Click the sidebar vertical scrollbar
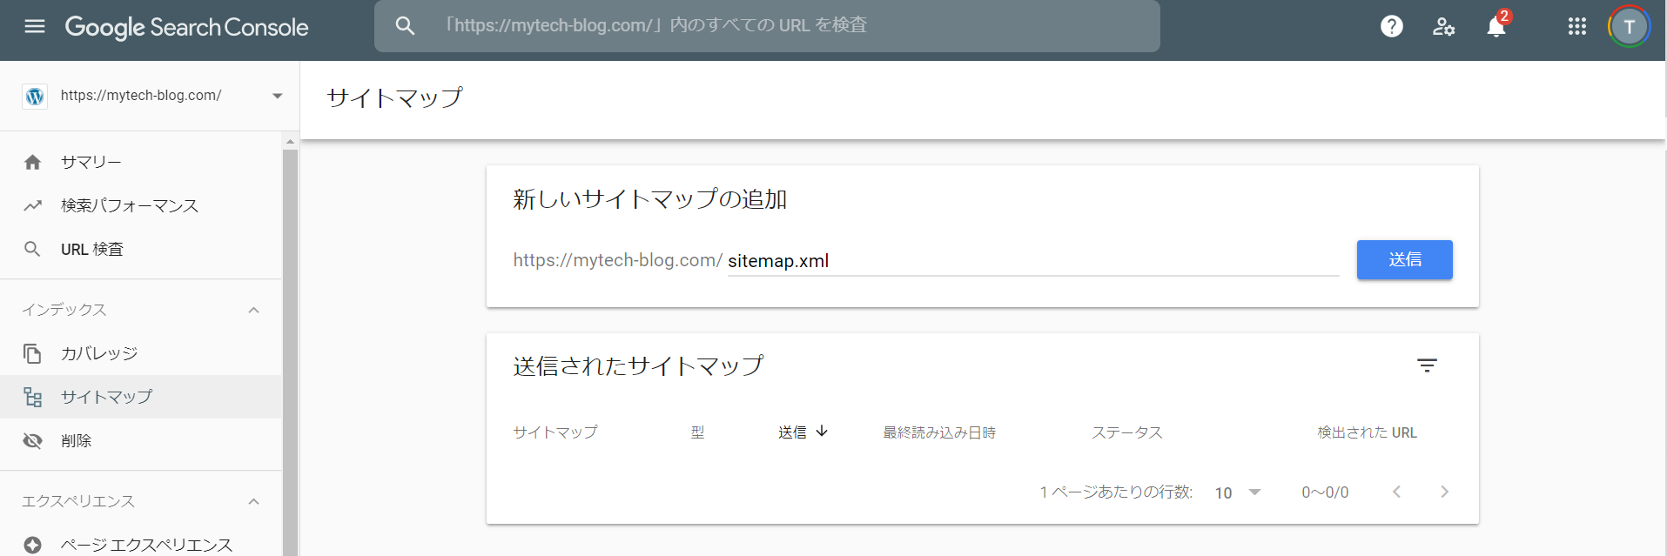This screenshot has height=556, width=1667. point(290,348)
